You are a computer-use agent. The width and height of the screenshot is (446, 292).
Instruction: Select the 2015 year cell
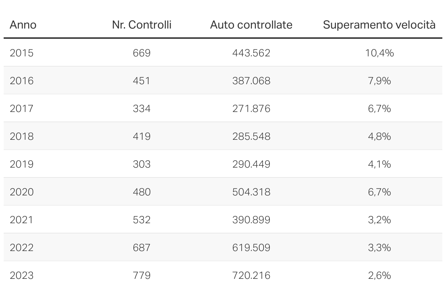[22, 53]
